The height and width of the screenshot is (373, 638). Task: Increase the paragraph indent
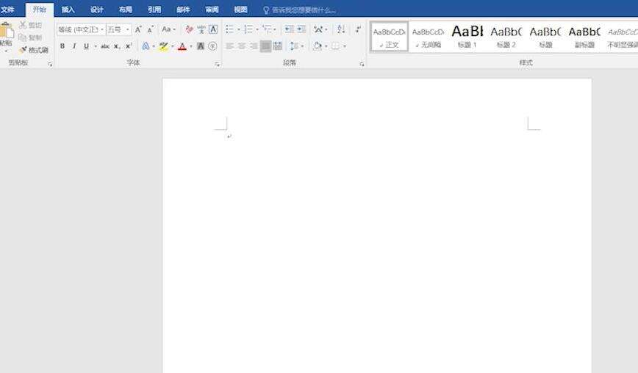click(x=301, y=29)
